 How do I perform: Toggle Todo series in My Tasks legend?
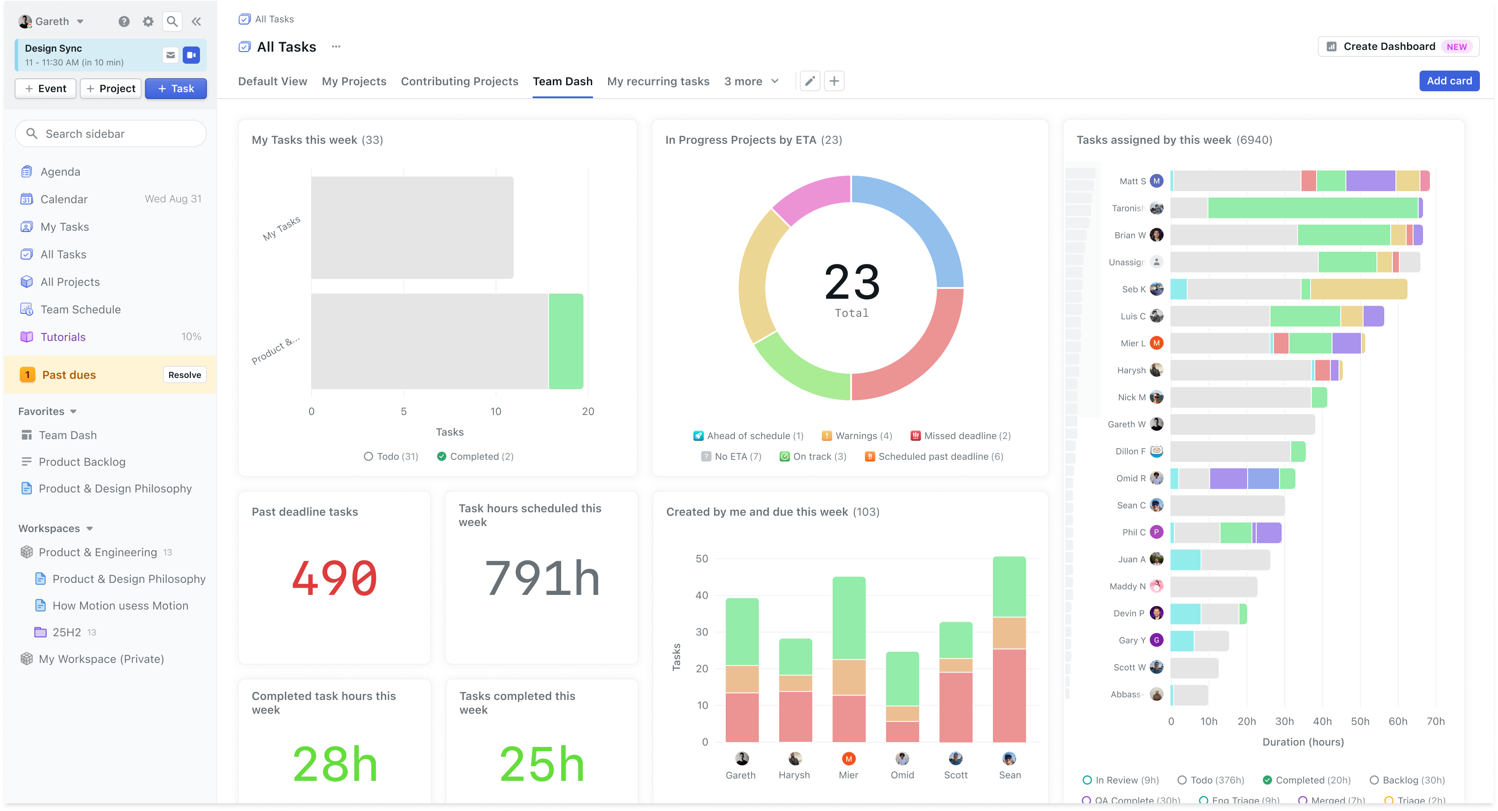[391, 457]
